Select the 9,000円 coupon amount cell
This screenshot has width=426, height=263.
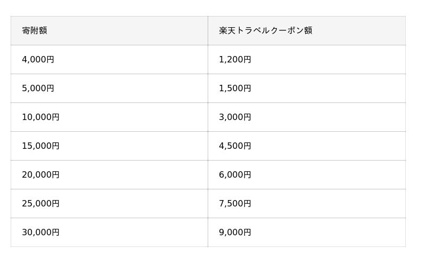click(235, 233)
